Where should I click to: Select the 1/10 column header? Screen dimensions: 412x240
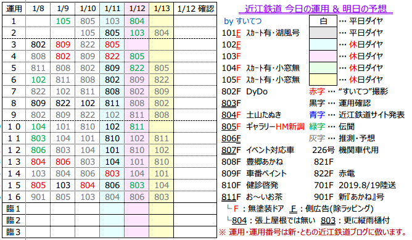tap(88, 9)
